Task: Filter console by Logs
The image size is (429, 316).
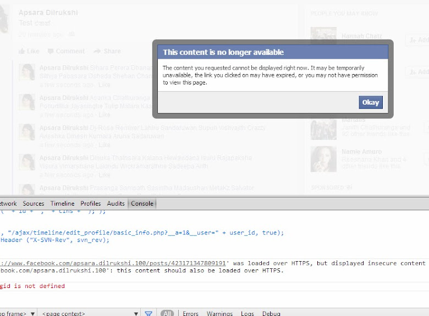Action: coord(248,314)
